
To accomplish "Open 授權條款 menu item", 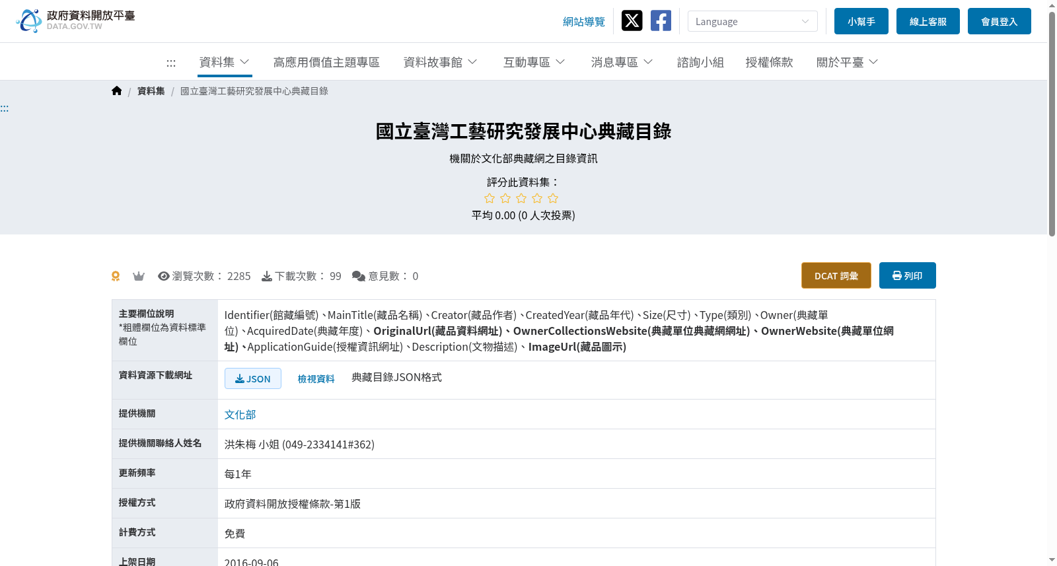I will (x=769, y=62).
